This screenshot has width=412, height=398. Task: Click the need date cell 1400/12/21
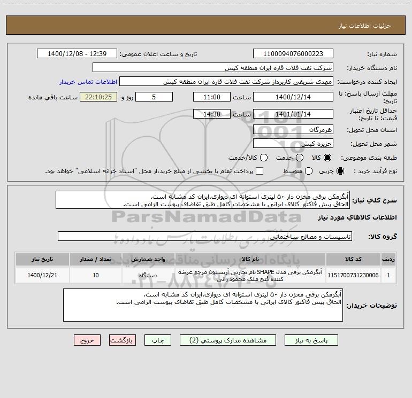pyautogui.click(x=42, y=275)
